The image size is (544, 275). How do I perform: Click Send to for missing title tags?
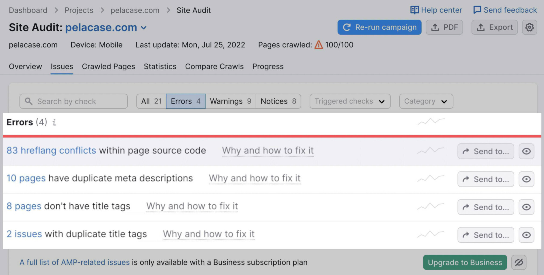point(486,207)
